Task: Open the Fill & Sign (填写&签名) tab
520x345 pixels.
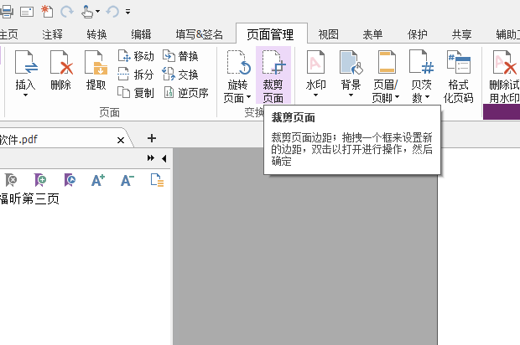Action: point(199,34)
